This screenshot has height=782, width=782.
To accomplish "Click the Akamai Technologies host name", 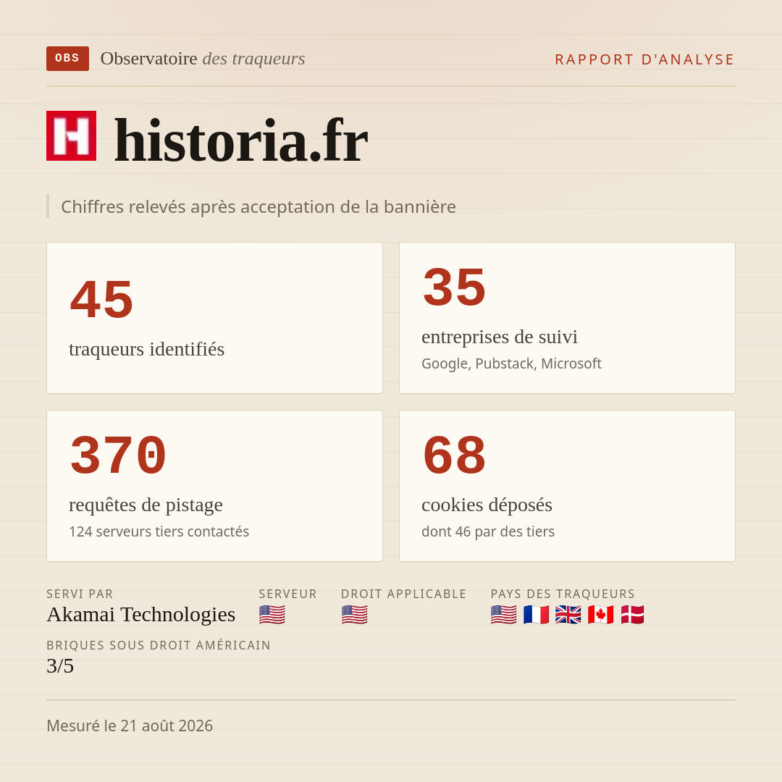I will 140,615.
